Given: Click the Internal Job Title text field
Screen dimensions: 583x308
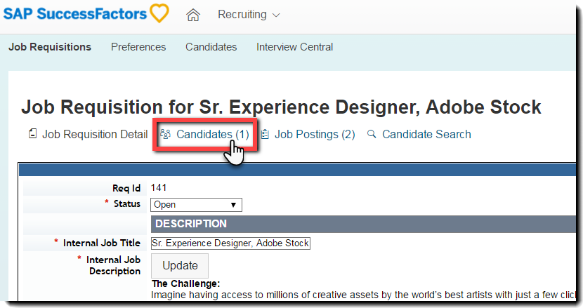Looking at the screenshot, I should click(230, 243).
